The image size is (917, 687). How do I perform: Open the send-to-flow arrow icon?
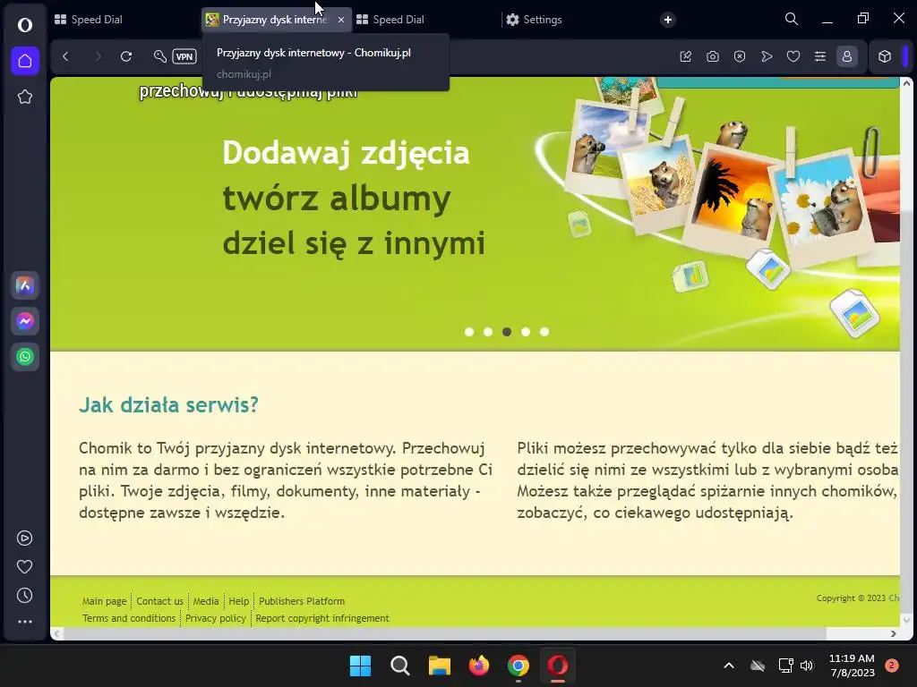coord(767,56)
